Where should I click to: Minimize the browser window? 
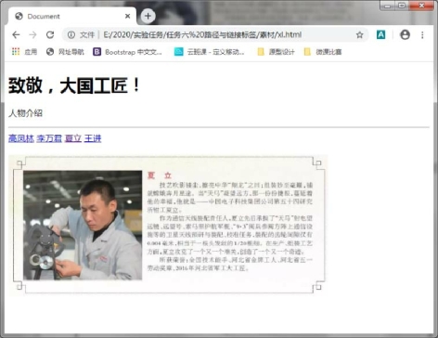[387, 6]
